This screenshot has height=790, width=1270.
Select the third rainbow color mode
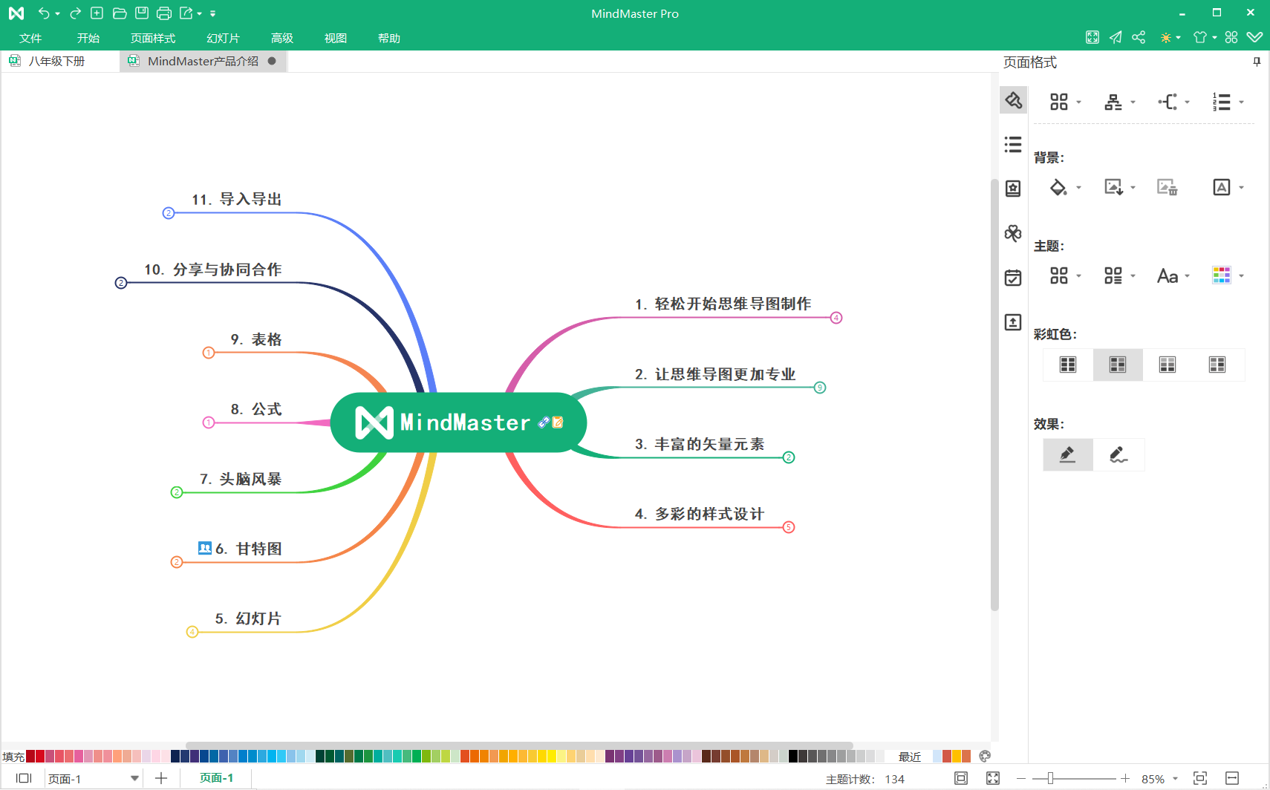(1168, 365)
